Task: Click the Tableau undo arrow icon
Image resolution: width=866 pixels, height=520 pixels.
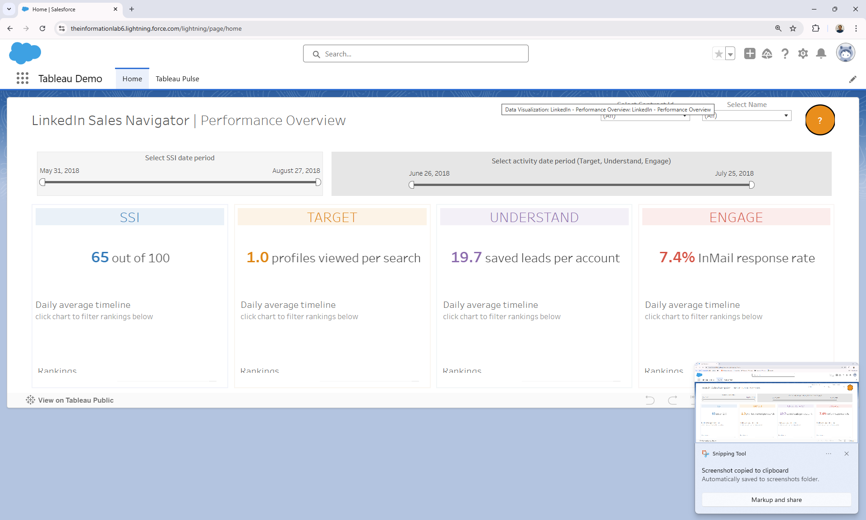Action: coord(649,400)
